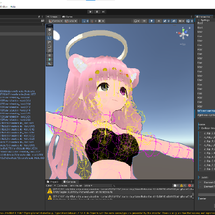Click the status bar warning message
Viewport: 215px width, 215px height.
[x=107, y=213]
